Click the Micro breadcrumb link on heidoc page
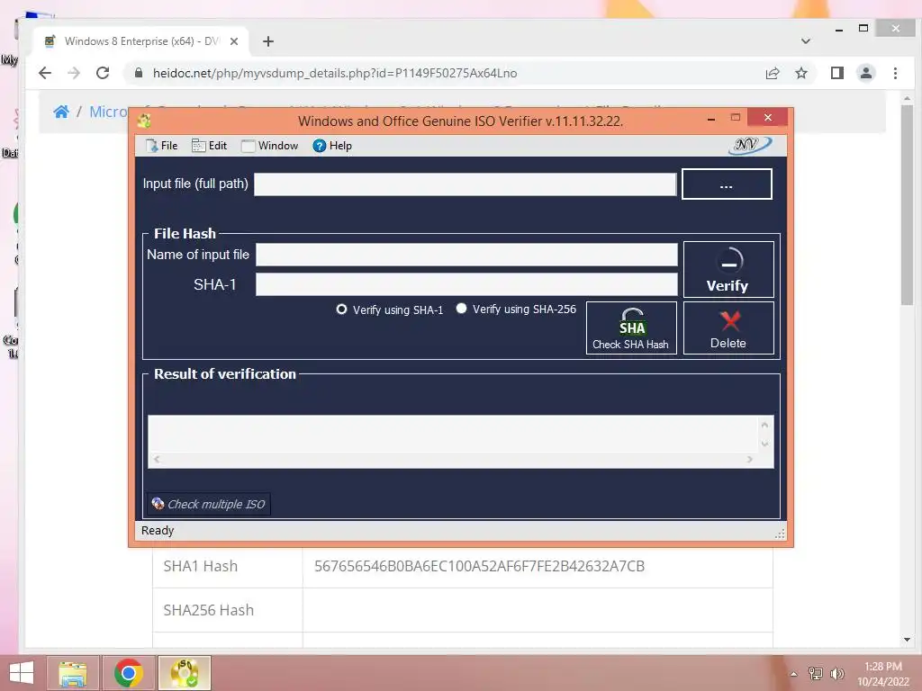The width and height of the screenshot is (922, 691). pyautogui.click(x=108, y=112)
